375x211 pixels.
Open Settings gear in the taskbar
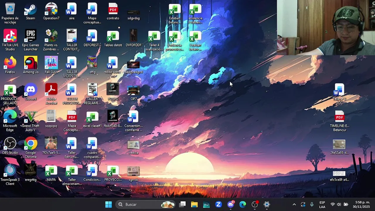pos(267,205)
